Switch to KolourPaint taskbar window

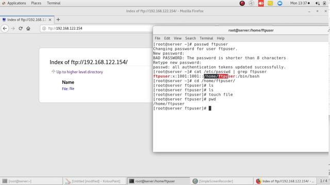(x=94, y=181)
